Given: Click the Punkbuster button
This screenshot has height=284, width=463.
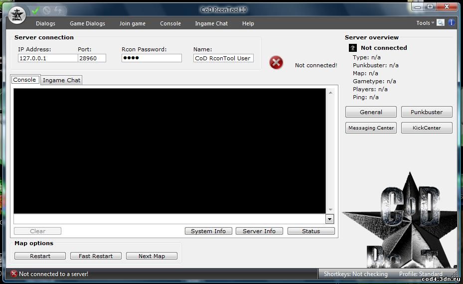Looking at the screenshot, I should click(x=427, y=112).
